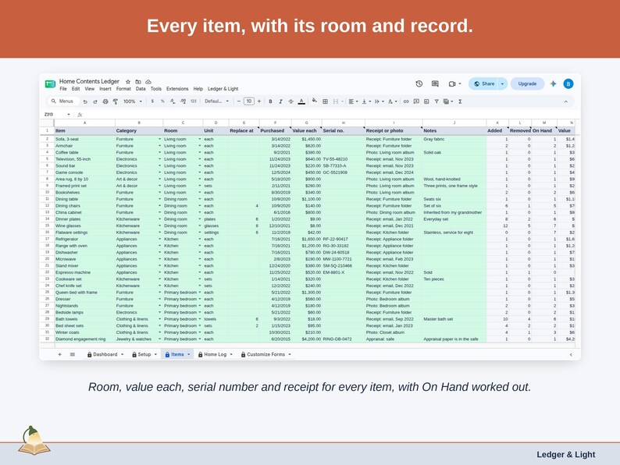The width and height of the screenshot is (620, 465).
Task: Click the Menus search box
Action: click(63, 101)
